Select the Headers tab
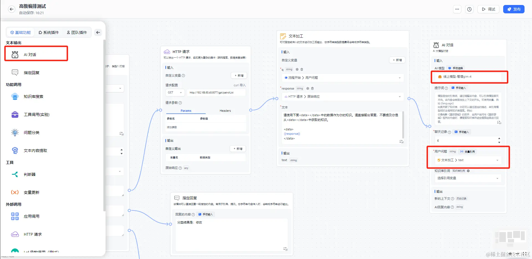The image size is (532, 259). [x=225, y=111]
